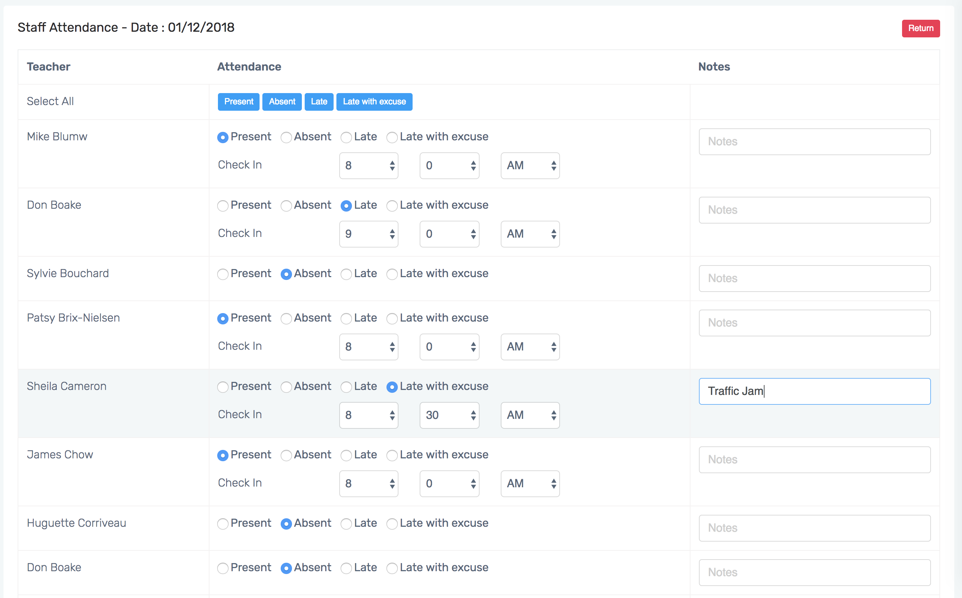Open Don Boake's AM/PM dropdown
This screenshot has width=962, height=598.
[530, 234]
